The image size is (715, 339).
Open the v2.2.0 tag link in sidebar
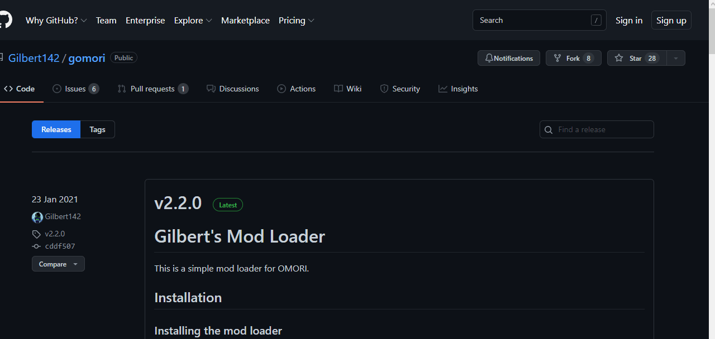[x=55, y=234]
